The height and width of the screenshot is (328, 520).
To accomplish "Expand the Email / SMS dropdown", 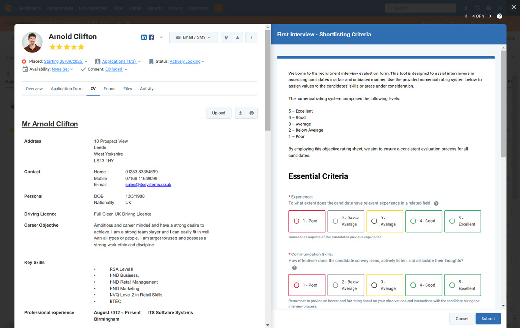I will click(193, 37).
